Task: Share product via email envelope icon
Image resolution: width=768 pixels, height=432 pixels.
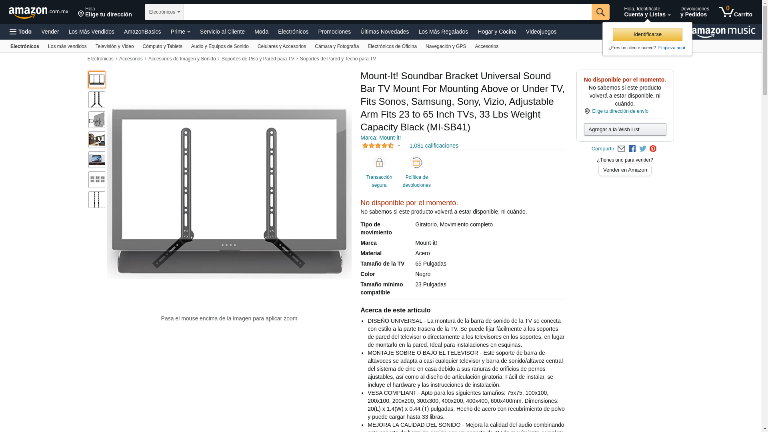Action: tap(621, 149)
